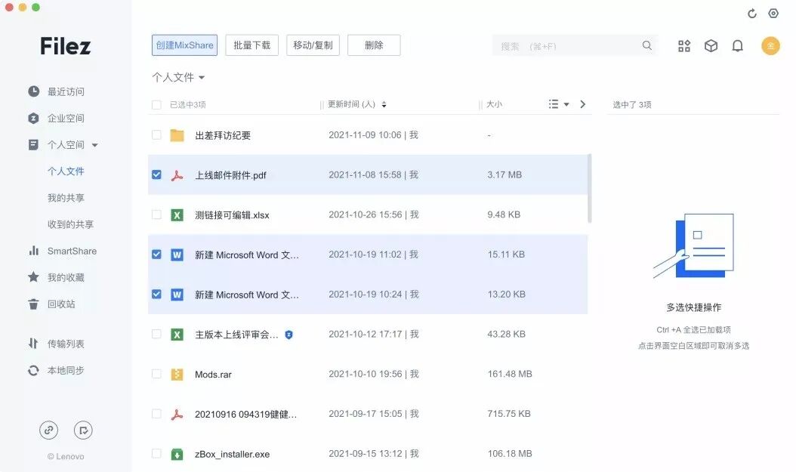The image size is (796, 472).
Task: Select the 测链接可编辑.xlsx checkbox
Action: click(156, 214)
